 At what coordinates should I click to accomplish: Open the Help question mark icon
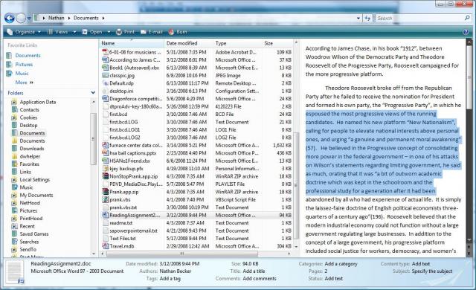[466, 32]
